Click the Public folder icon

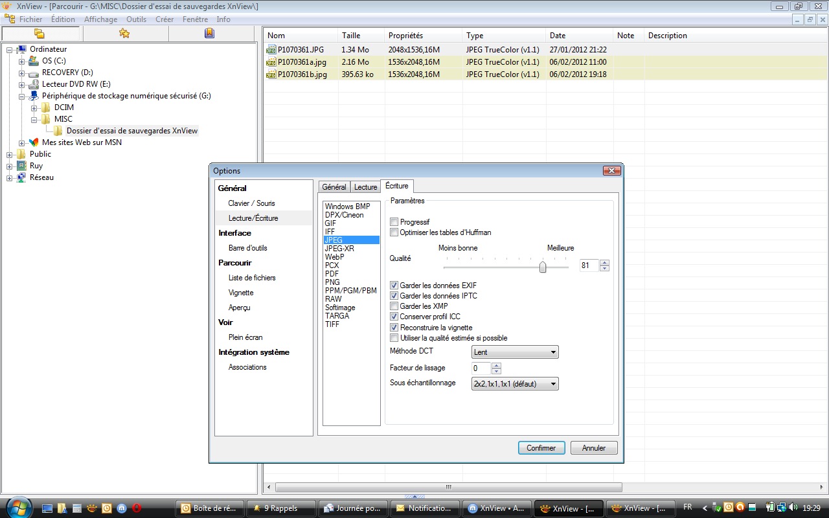[x=21, y=154]
